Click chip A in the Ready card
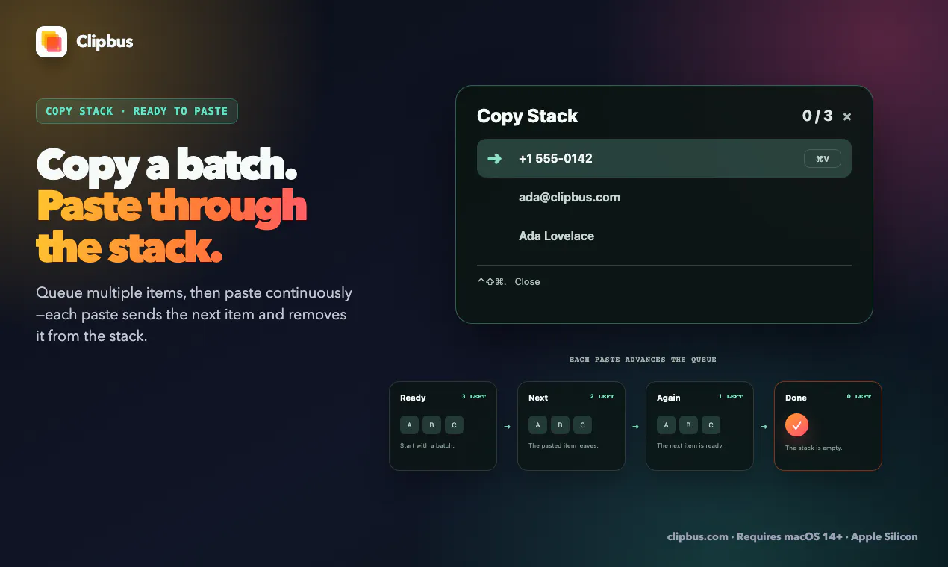 point(409,425)
